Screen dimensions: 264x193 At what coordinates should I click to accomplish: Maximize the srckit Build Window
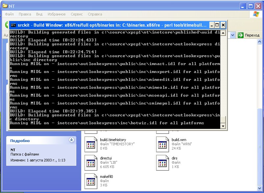pyautogui.click(x=217, y=25)
